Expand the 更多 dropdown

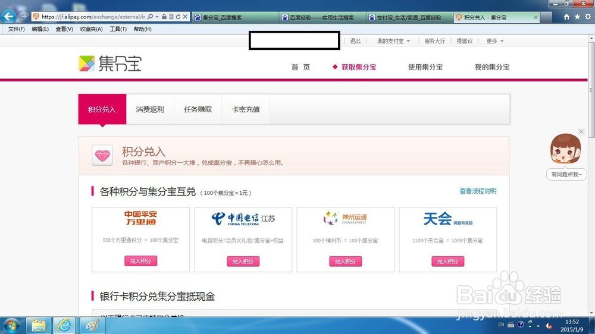[495, 41]
